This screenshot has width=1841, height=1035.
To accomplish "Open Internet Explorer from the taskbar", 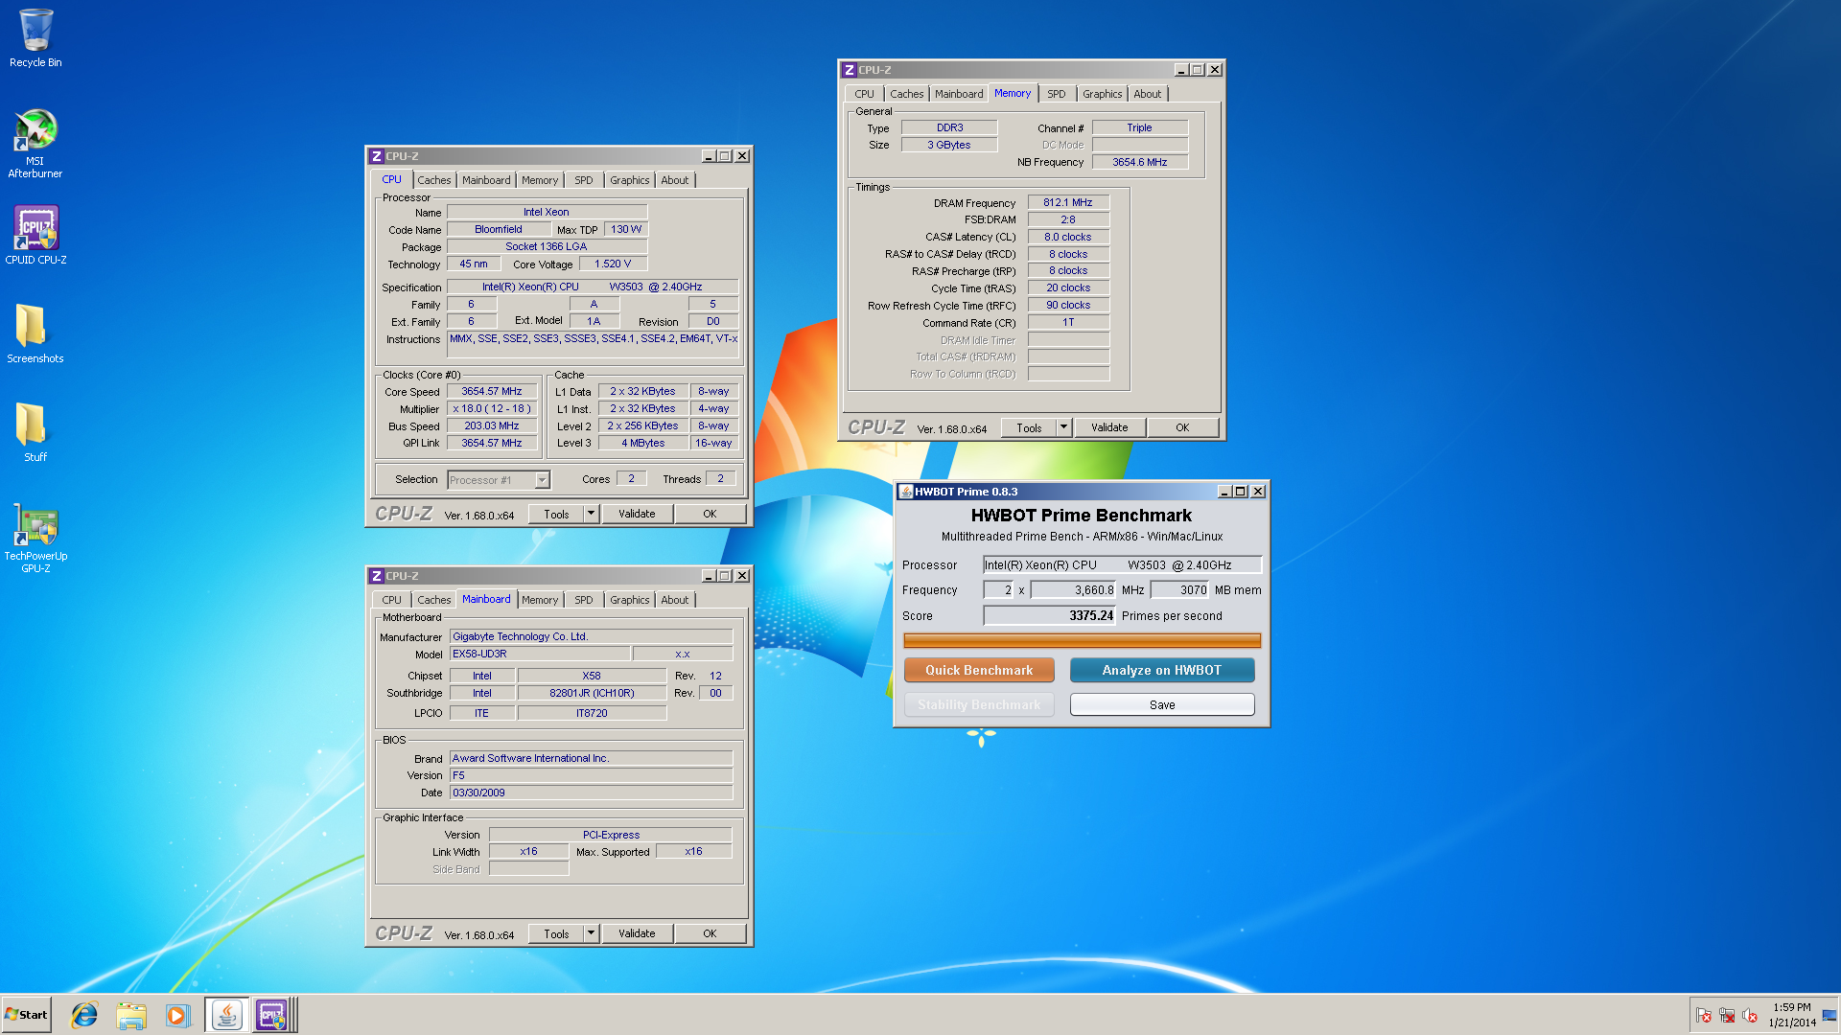I will click(x=84, y=1015).
